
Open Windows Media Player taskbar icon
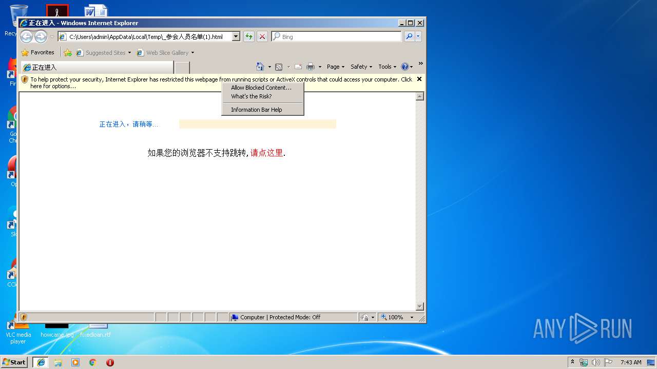tap(75, 362)
